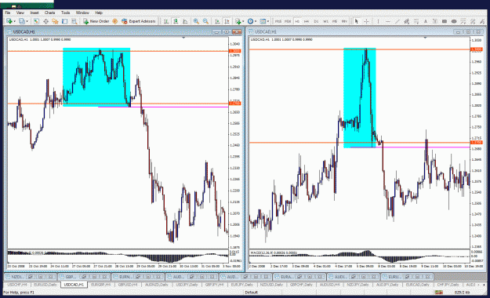The width and height of the screenshot is (490, 298).
Task: Open the Profiles toolbar icon
Action: click(x=21, y=21)
